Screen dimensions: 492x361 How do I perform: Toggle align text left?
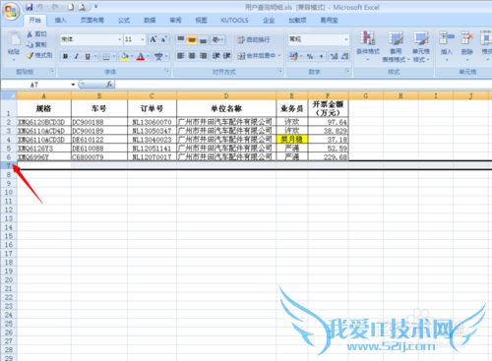[x=180, y=56]
